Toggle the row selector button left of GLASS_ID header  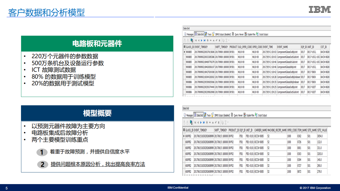pyautogui.click(x=184, y=47)
